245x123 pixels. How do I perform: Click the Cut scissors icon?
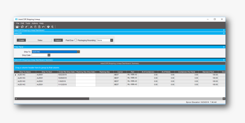31,27
